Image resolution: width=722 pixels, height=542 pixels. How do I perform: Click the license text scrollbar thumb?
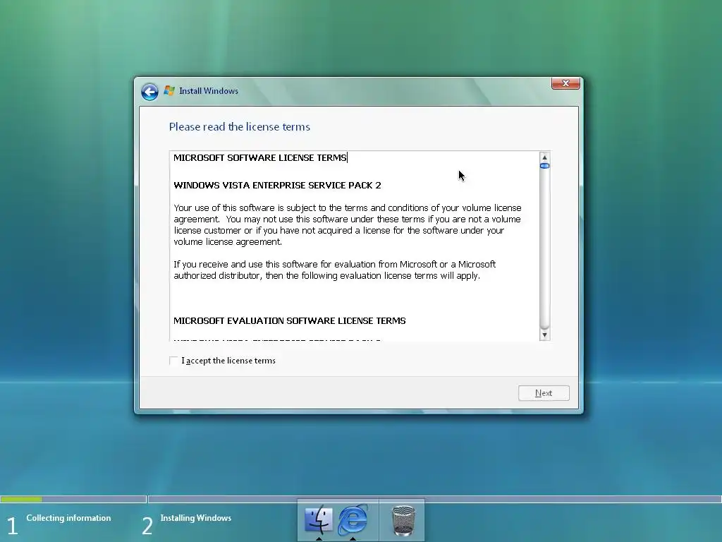544,166
